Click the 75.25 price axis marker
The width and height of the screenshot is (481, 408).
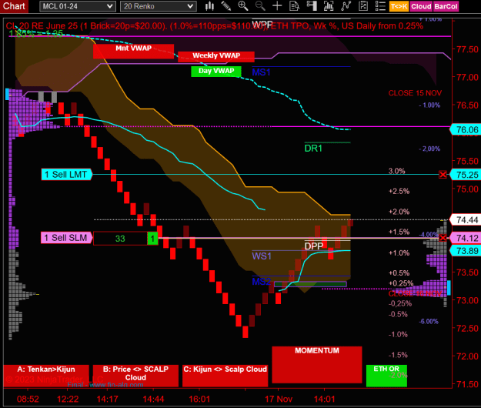tap(466, 175)
